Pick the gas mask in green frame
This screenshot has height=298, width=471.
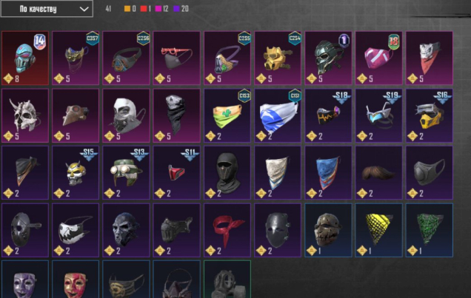[227, 280]
